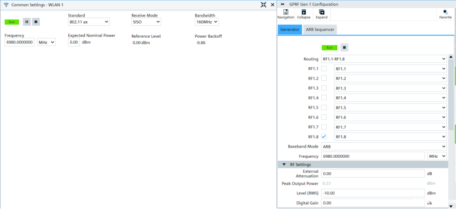Viewport: 456px width, 209px height.
Task: Click the generator green Run button
Action: pyautogui.click(x=329, y=47)
